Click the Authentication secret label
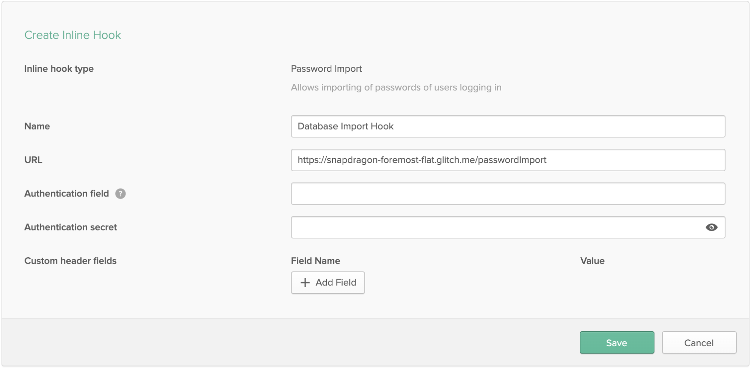 (x=71, y=227)
